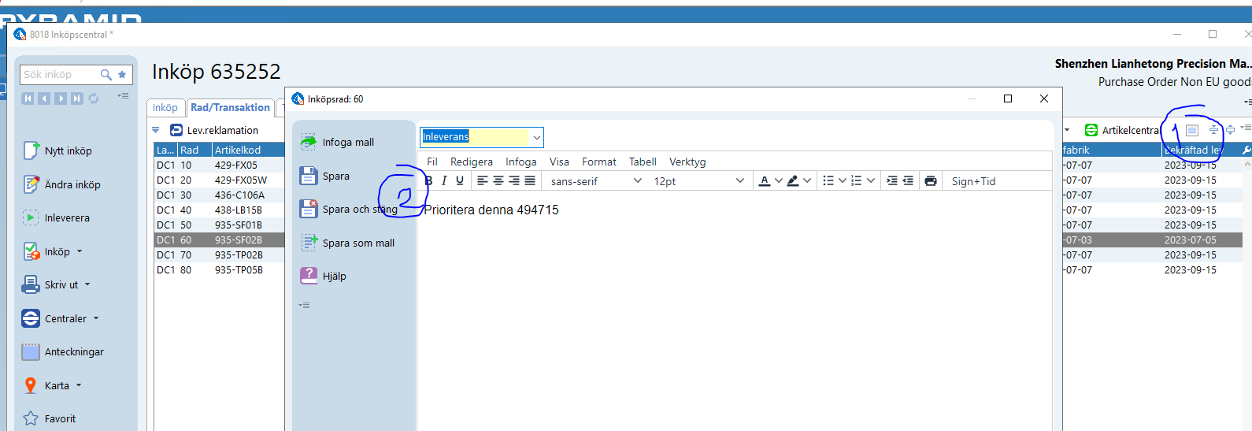Toggle underline text formatting
1252x431 pixels.
pyautogui.click(x=460, y=180)
